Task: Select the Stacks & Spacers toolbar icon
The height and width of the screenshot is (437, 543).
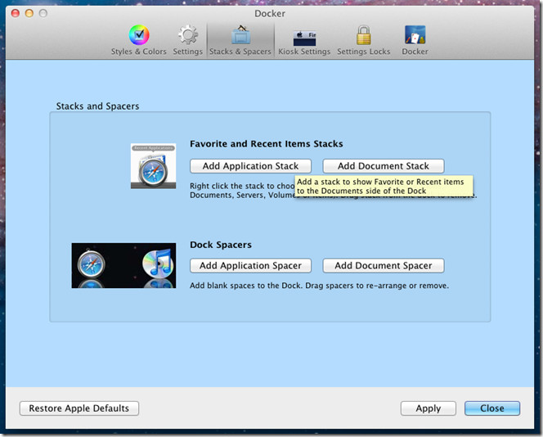Action: (x=240, y=34)
